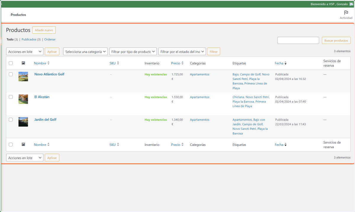Click Bajo con Jardín tag on Jardín del Golf
The width and height of the screenshot is (355, 212).
(249, 122)
